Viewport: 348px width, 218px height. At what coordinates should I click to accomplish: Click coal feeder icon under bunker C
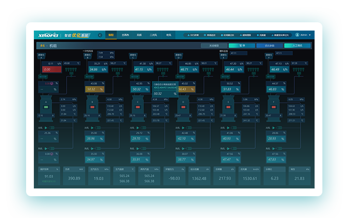pos(135,77)
